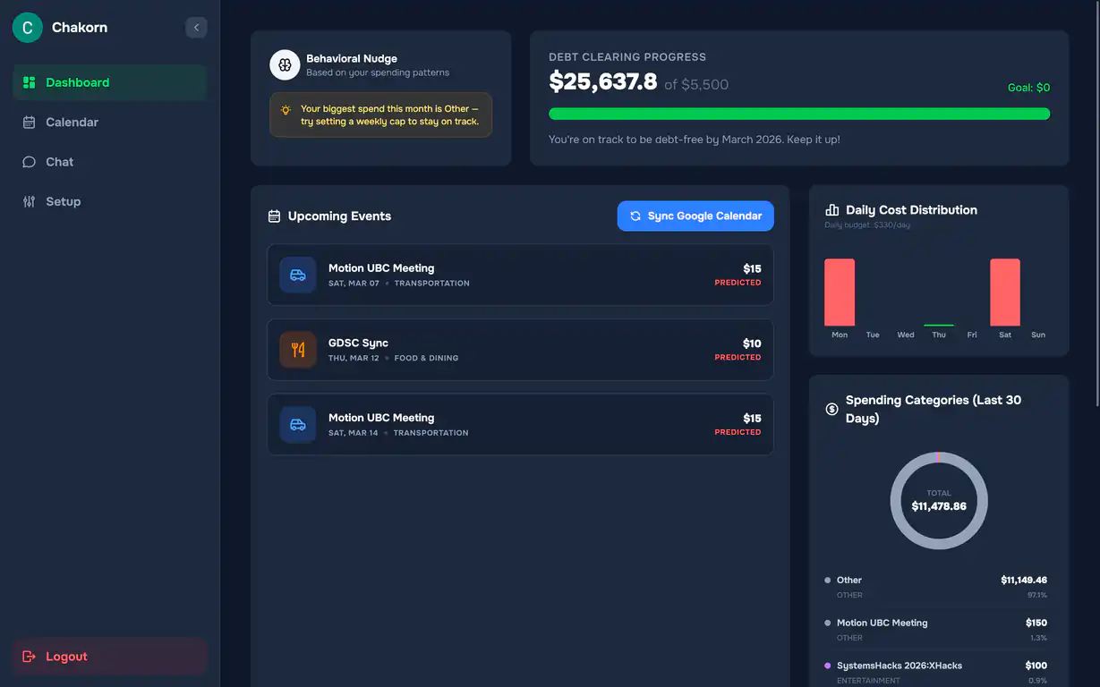Click the Chakorn profile avatar
1100x687 pixels.
(26, 28)
